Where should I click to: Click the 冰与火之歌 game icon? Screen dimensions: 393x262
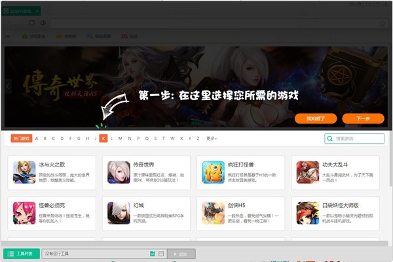click(24, 172)
